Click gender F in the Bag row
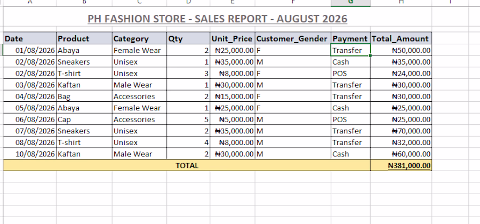This screenshot has width=480, height=224. (293, 97)
